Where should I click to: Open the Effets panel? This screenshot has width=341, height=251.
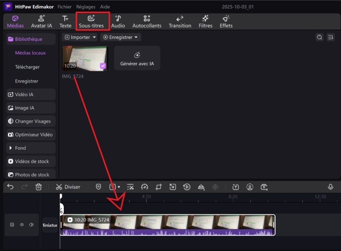[x=226, y=22]
